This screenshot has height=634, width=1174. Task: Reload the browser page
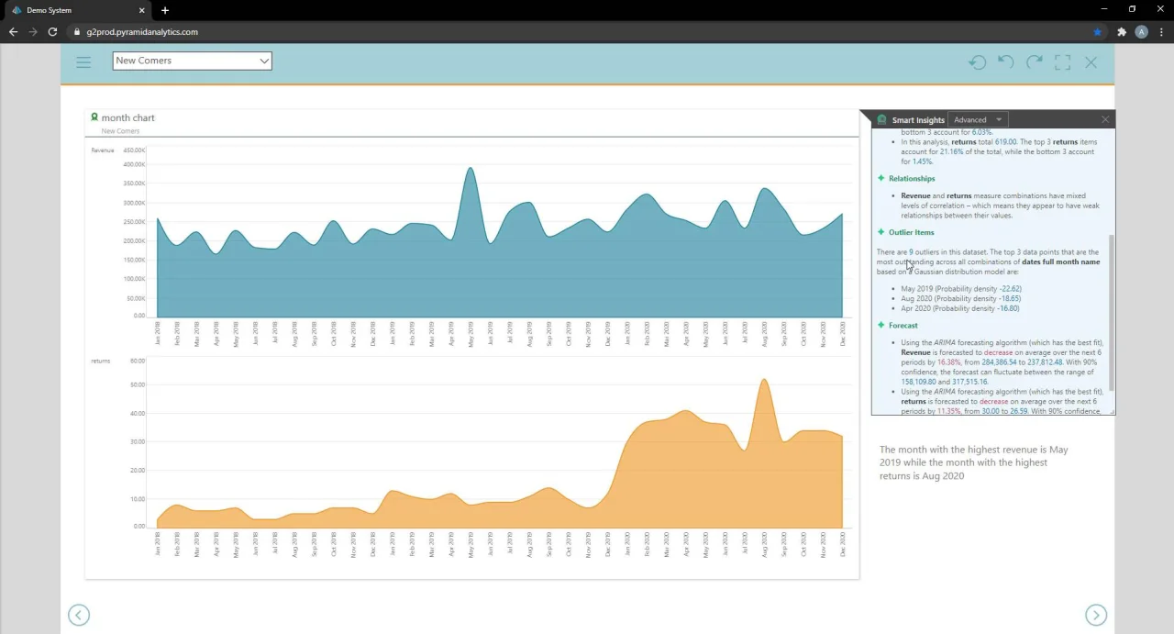point(53,32)
